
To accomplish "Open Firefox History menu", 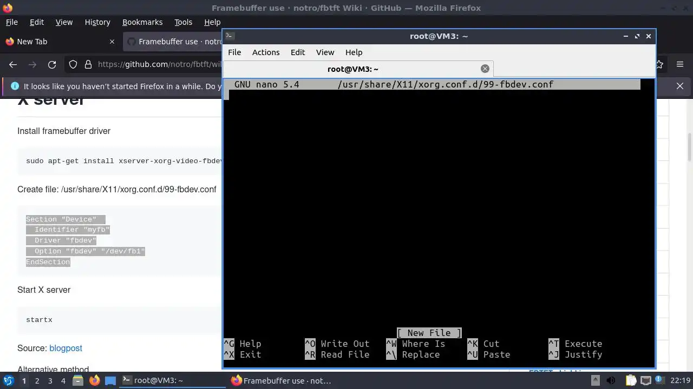I will click(97, 22).
